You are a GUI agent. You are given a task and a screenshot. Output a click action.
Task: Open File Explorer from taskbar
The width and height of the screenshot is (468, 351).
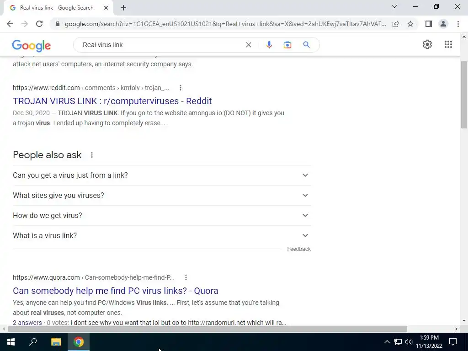point(56,342)
